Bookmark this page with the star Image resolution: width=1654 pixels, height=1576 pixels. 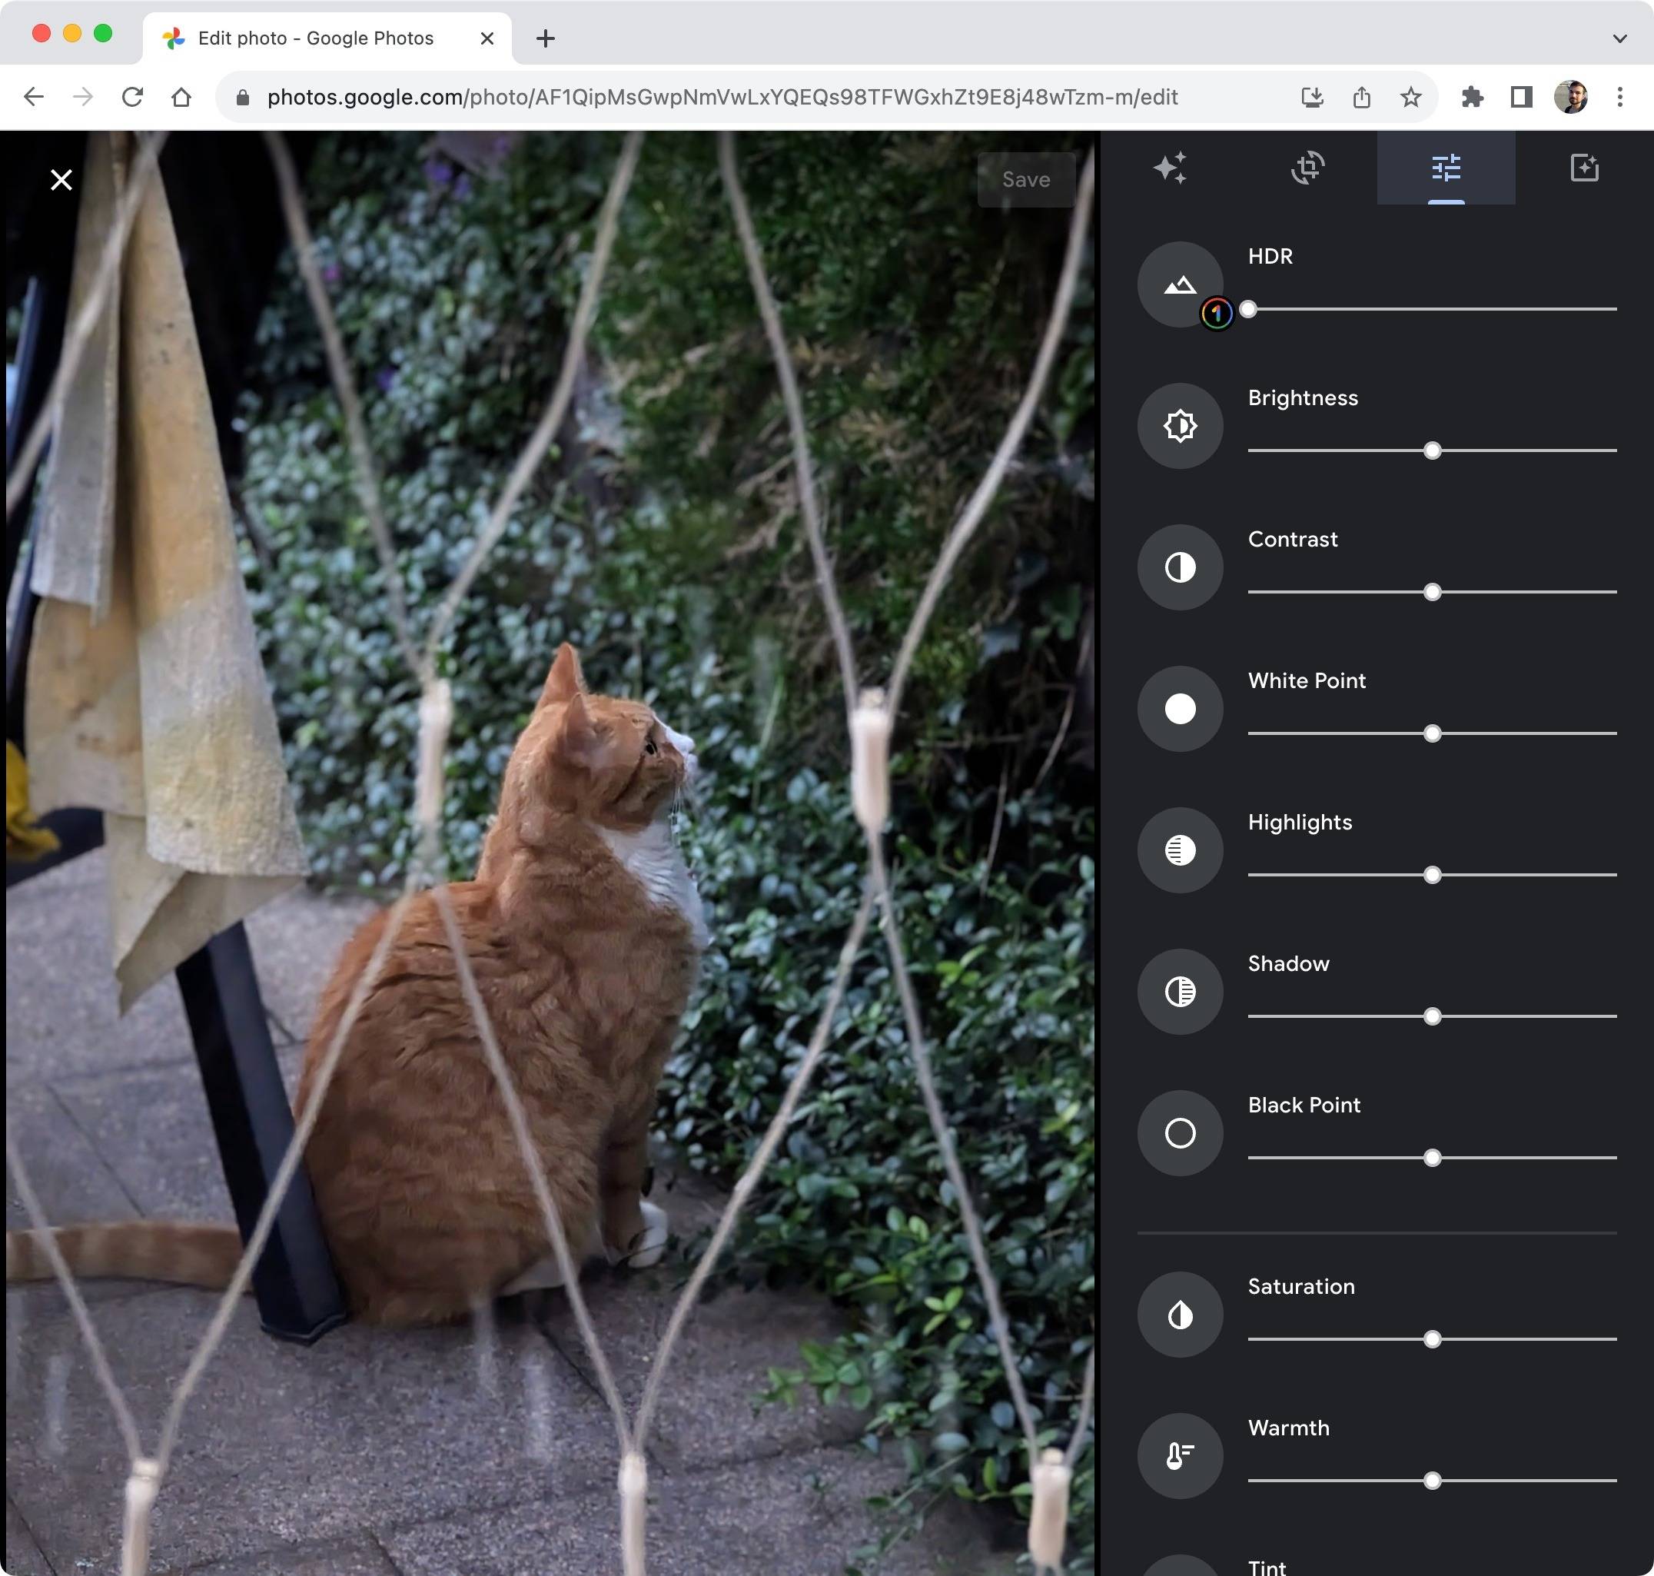coord(1411,98)
